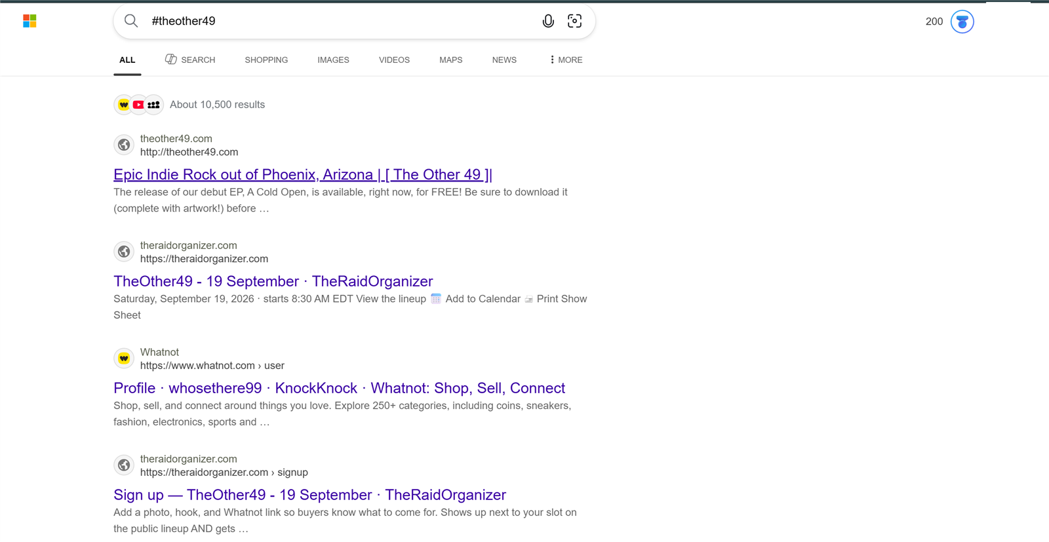Click the YouTube source icon near results count
The image size is (1049, 542).
[138, 105]
